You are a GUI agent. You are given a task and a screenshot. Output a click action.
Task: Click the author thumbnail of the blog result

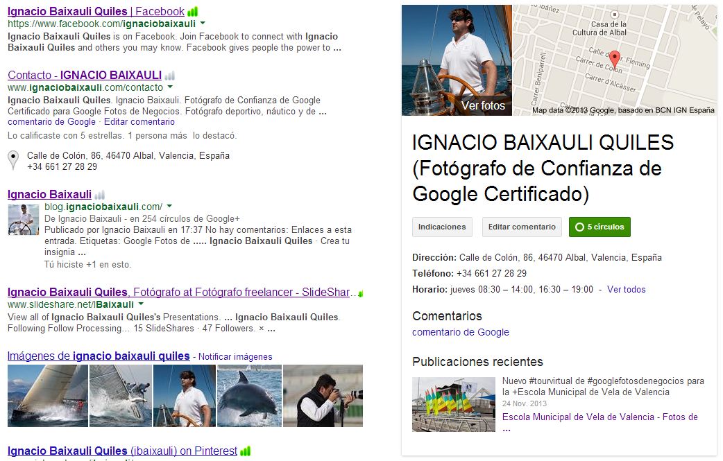(x=24, y=220)
